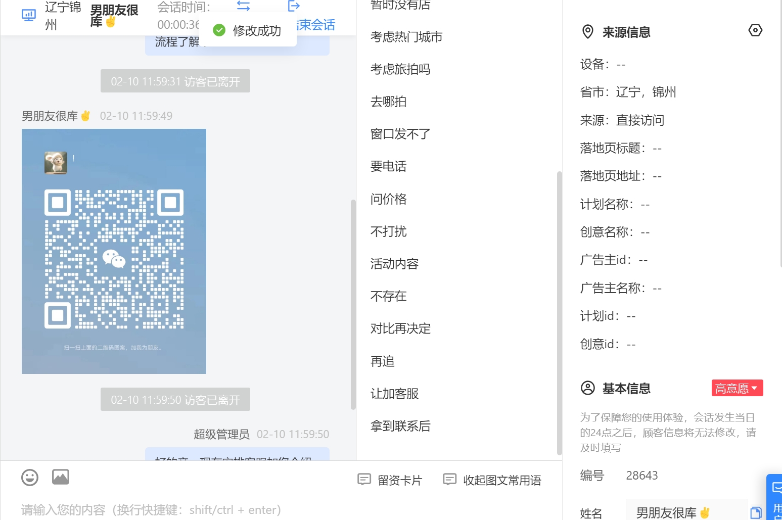Select quick phrase 问价格
This screenshot has width=782, height=520.
[x=388, y=199]
